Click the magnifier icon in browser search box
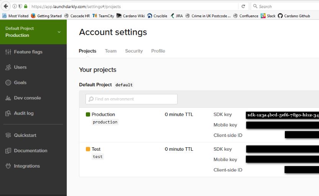319x196 pixels. pos(255,6)
